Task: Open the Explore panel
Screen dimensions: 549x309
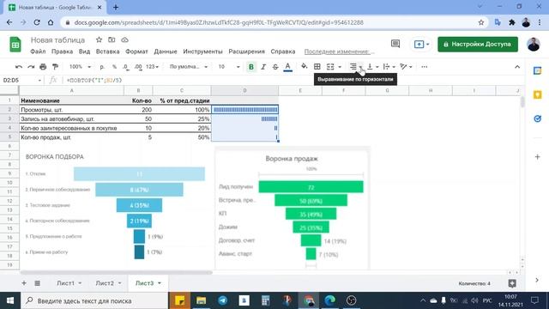Action: tap(512, 283)
